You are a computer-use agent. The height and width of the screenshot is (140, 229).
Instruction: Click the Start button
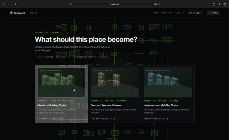pos(213,13)
